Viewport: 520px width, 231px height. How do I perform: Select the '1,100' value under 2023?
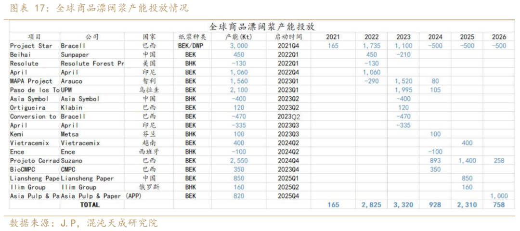tap(403, 46)
